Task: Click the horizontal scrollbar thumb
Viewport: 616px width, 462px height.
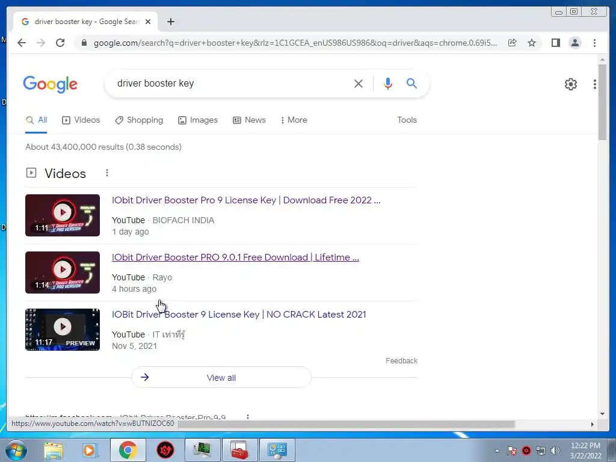Action: coord(346,424)
